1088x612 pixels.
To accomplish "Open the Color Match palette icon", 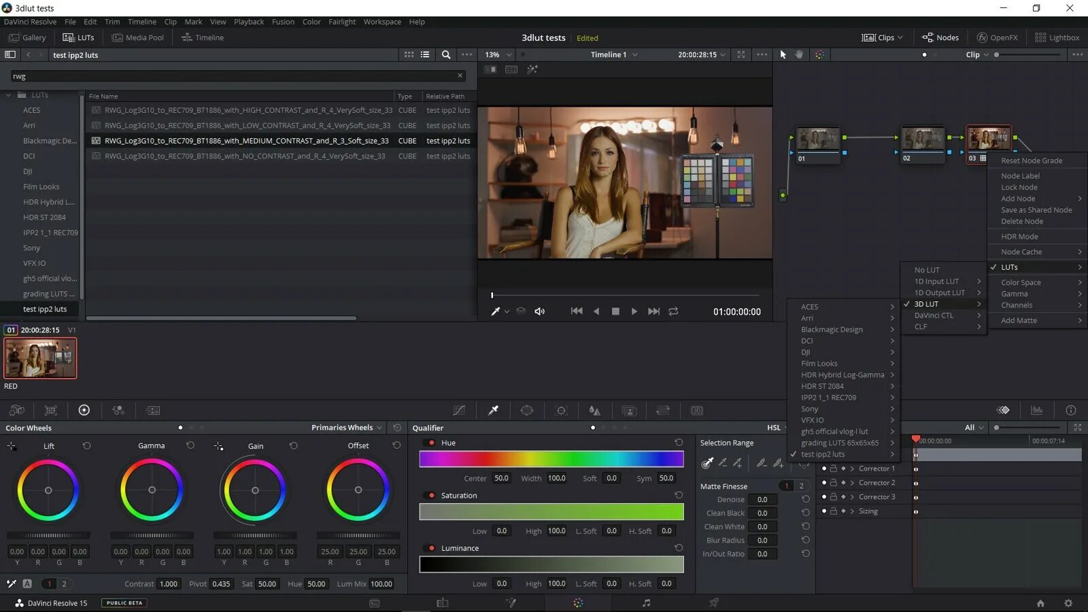I will (50, 410).
